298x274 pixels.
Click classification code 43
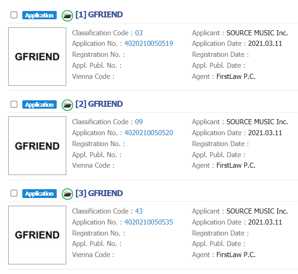point(139,211)
